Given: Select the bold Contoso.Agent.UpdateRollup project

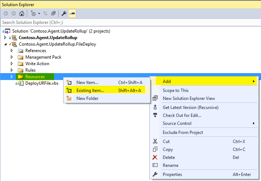Looking at the screenshot, I should (48, 38).
